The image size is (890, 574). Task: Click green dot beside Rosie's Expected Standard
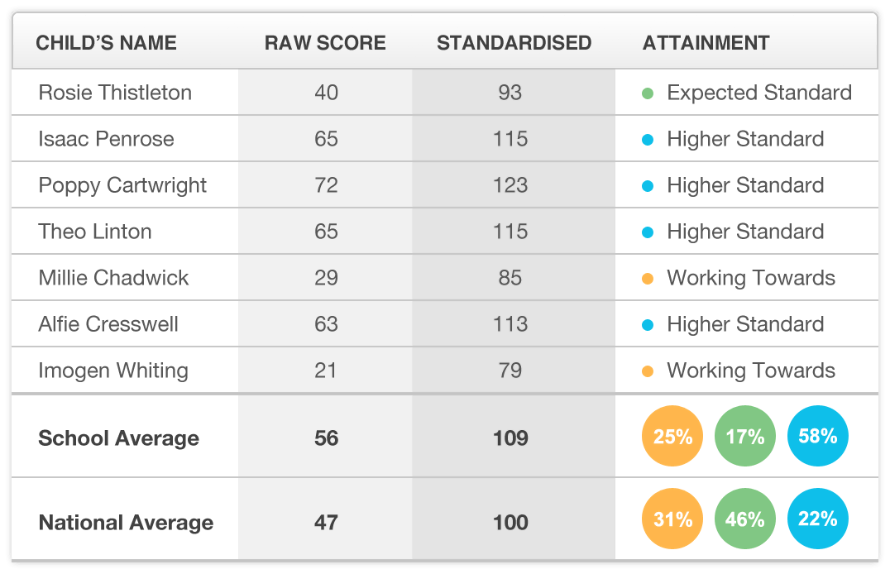(648, 93)
